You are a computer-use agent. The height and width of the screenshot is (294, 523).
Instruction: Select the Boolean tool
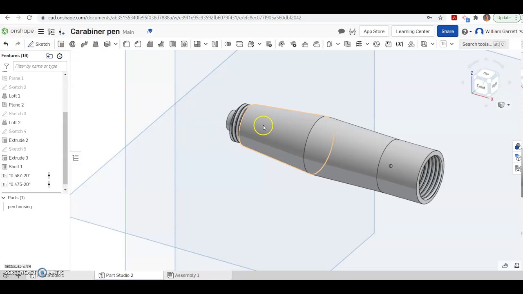(x=228, y=44)
